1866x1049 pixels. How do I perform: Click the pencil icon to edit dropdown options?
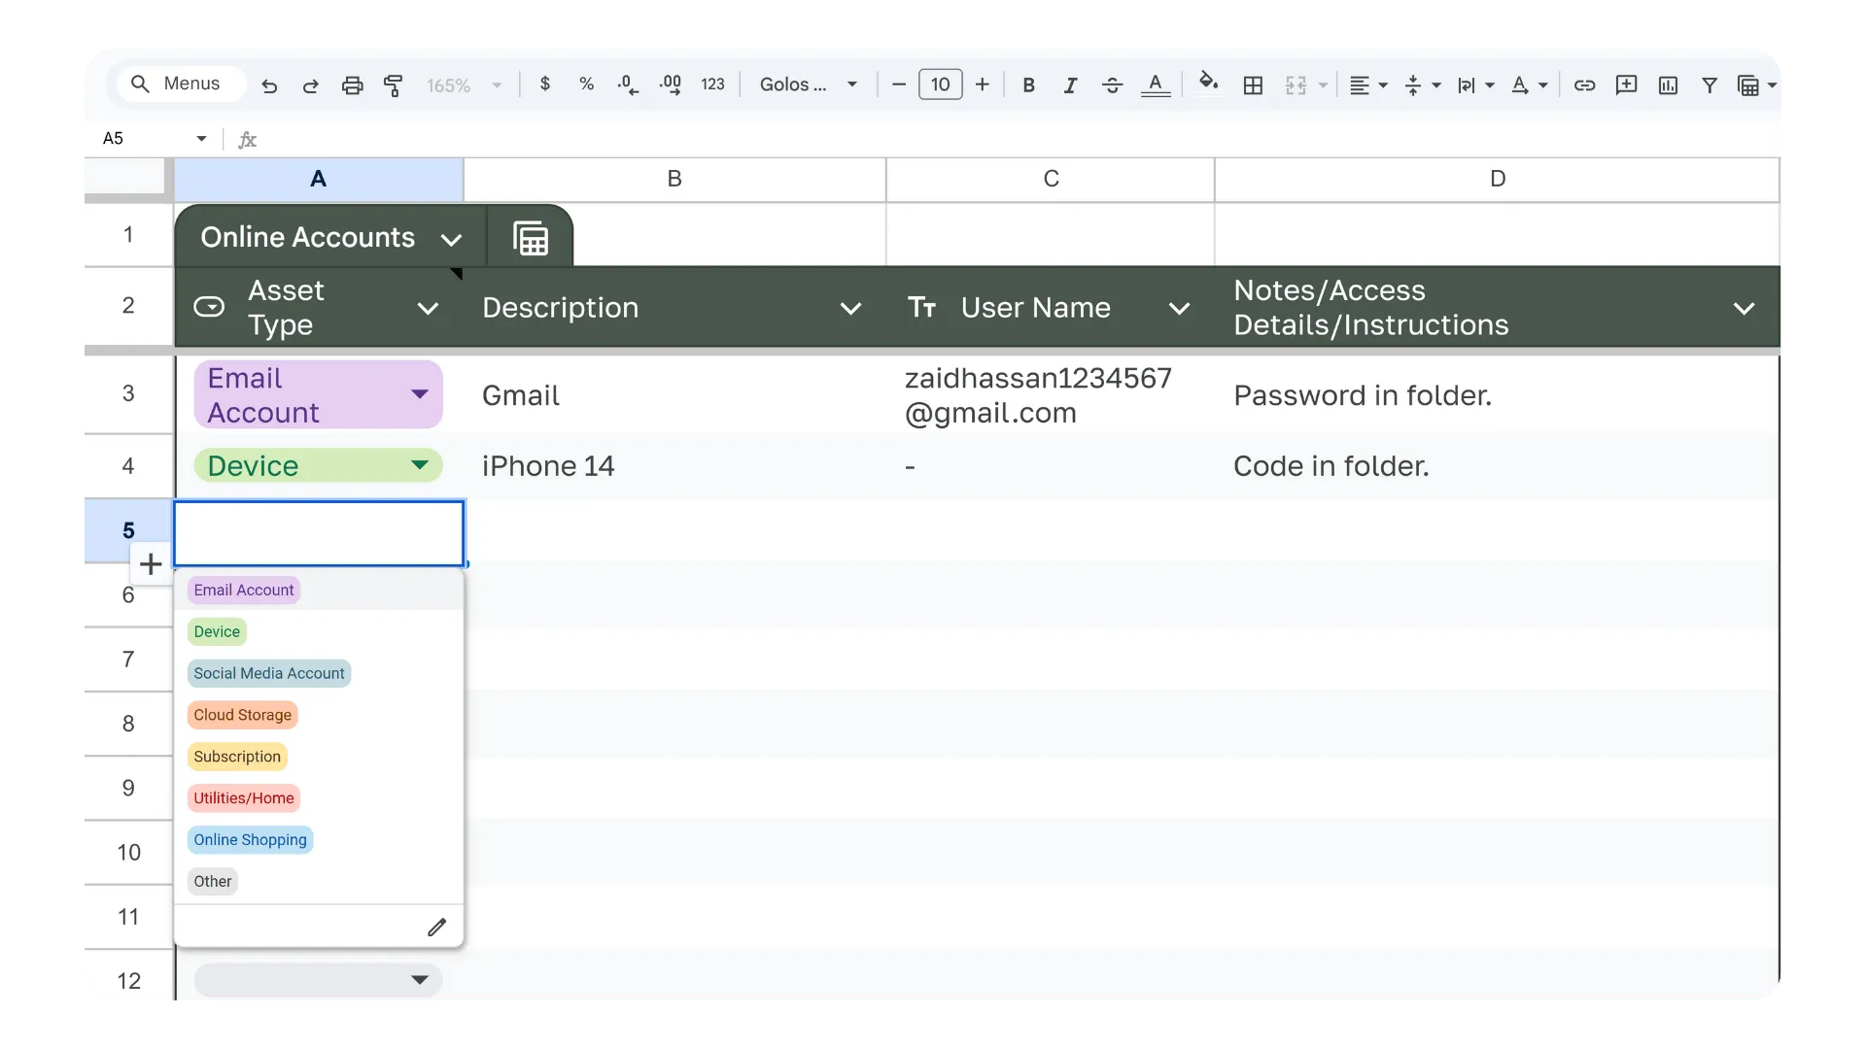pos(437,928)
